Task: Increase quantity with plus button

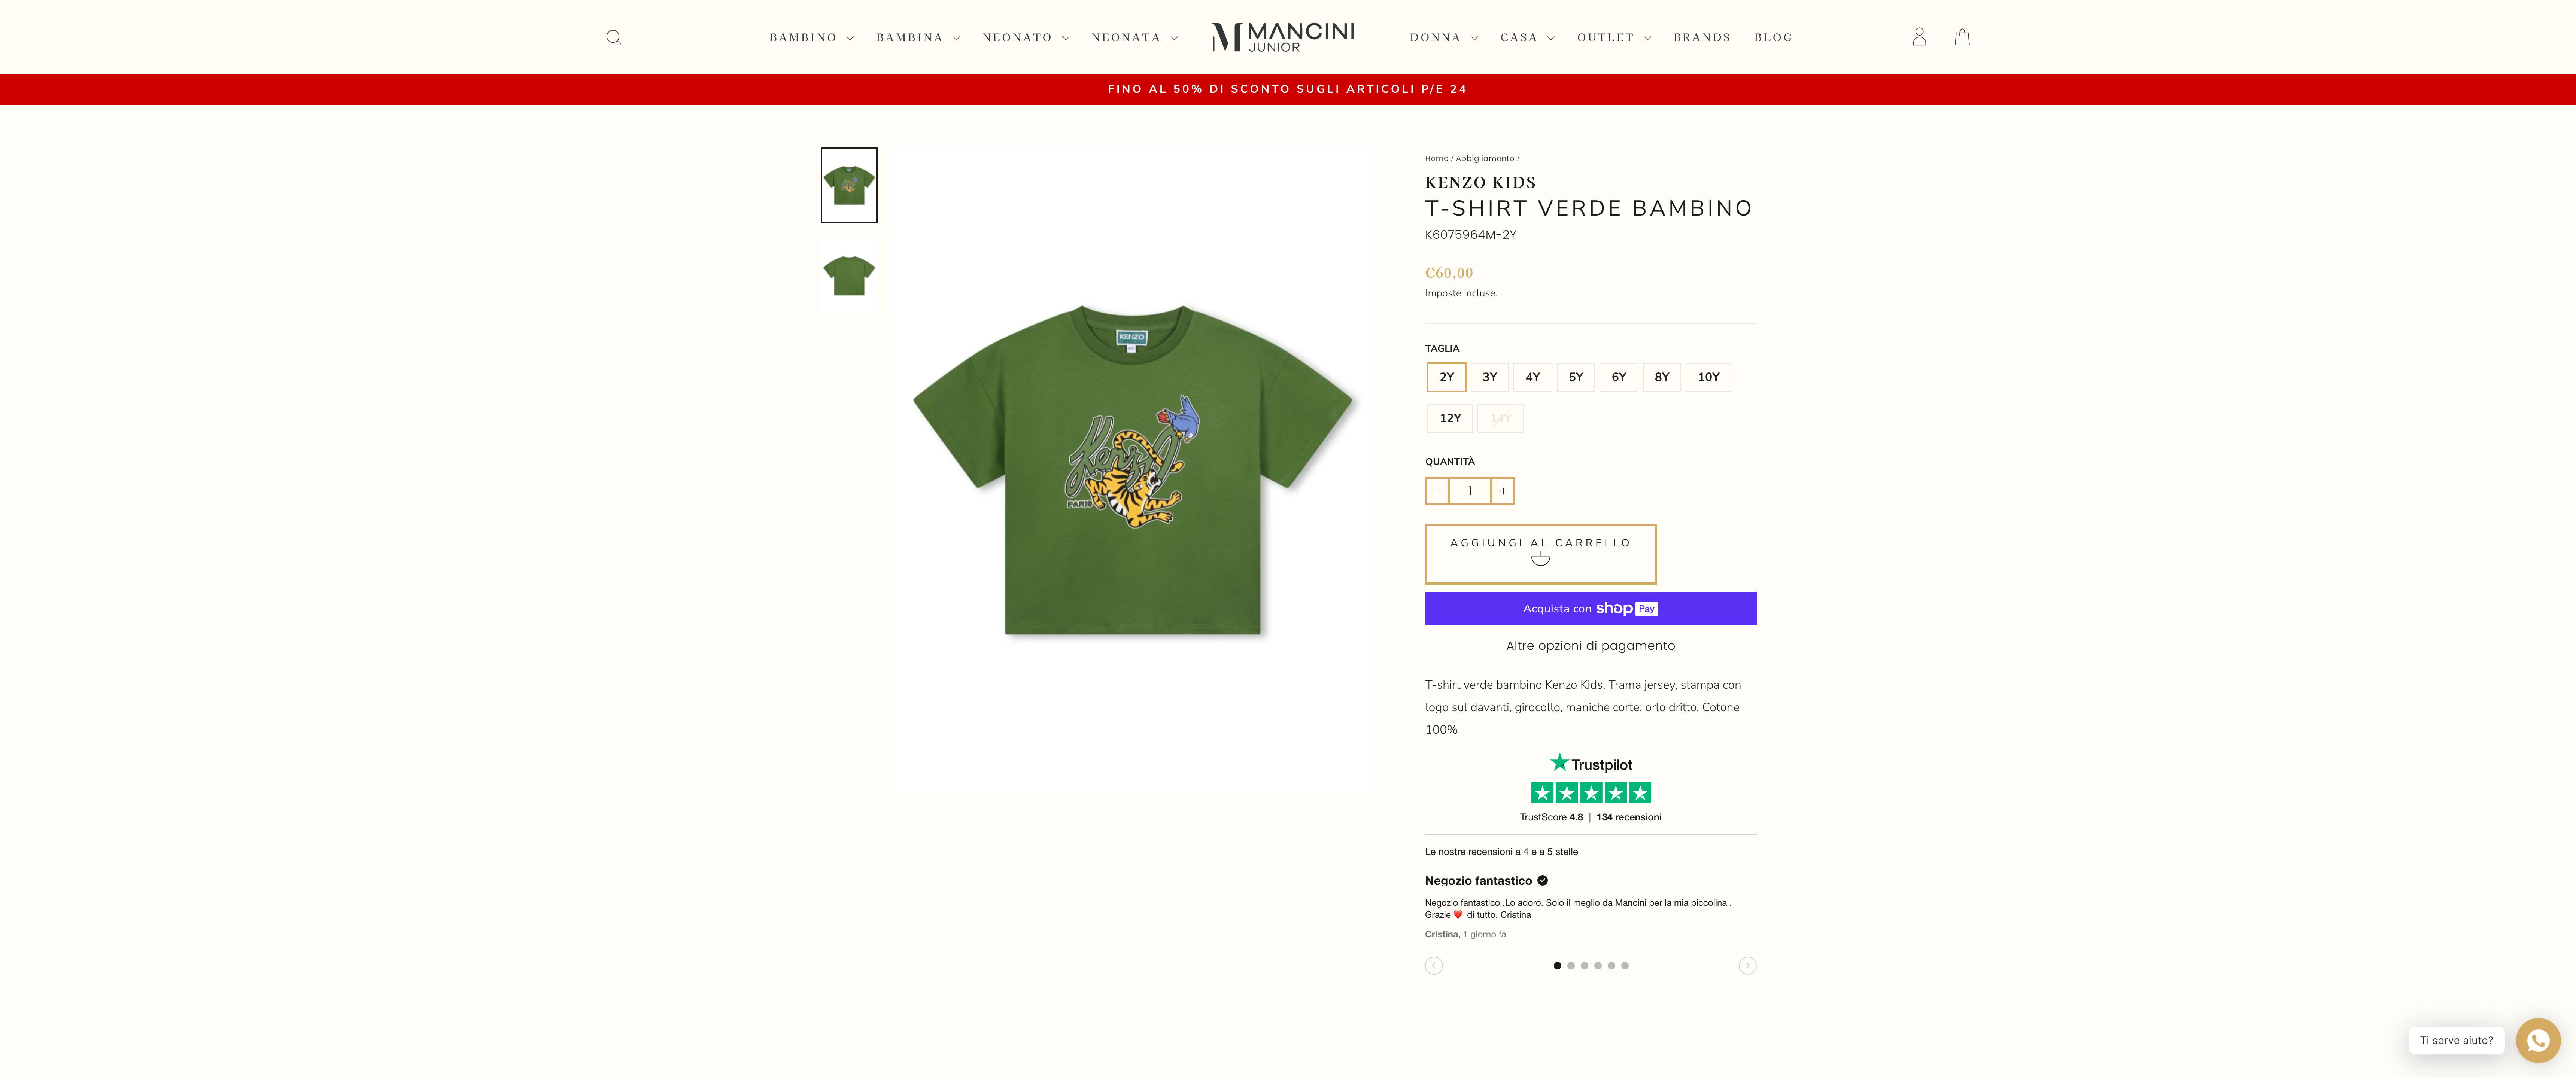Action: tap(1503, 491)
